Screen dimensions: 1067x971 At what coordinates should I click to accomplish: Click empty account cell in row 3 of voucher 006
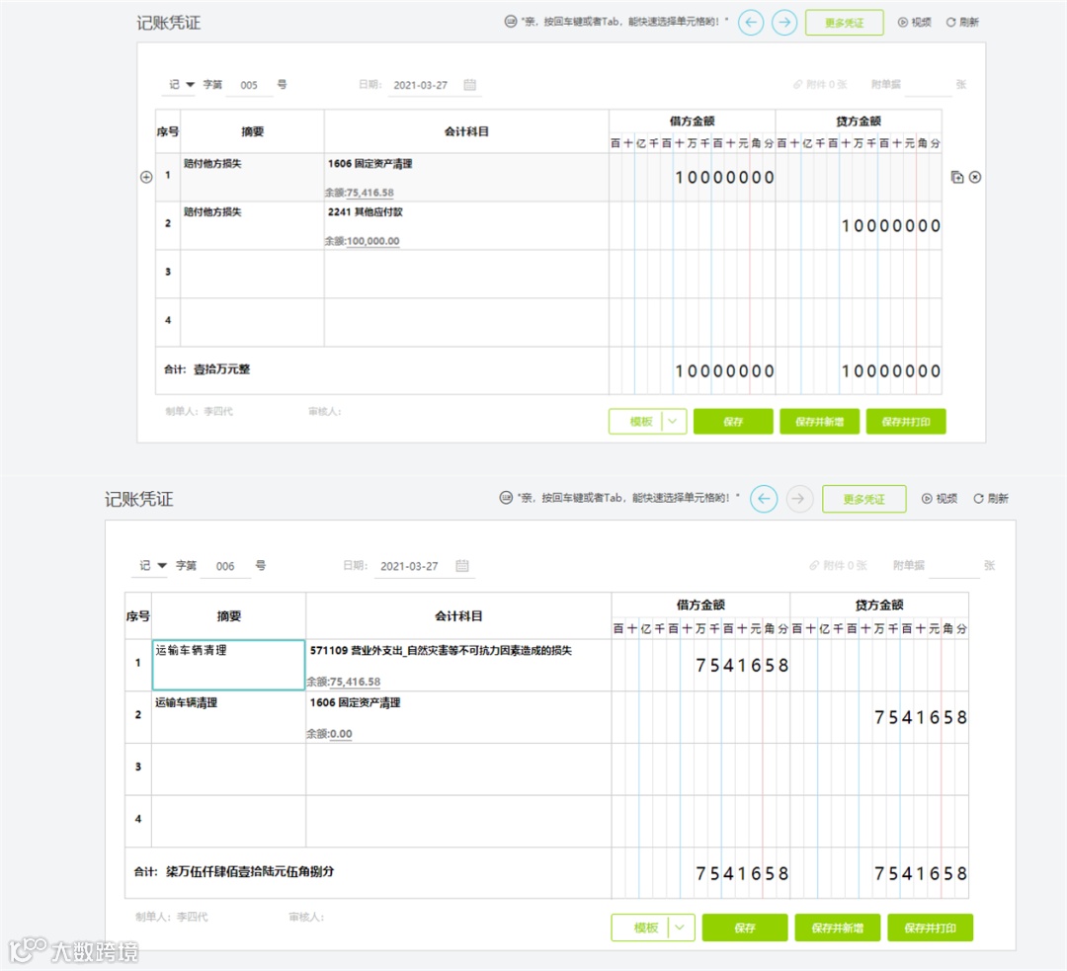[x=458, y=769]
